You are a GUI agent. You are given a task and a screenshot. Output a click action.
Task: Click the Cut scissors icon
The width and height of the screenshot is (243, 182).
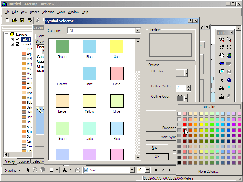pyautogui.click(x=38, y=20)
